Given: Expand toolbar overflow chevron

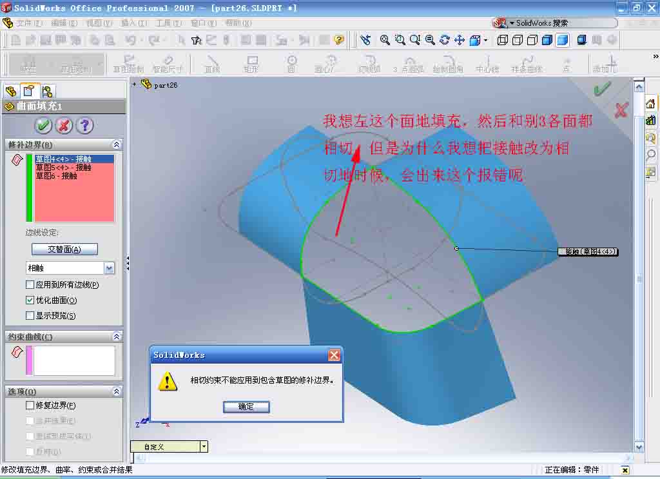Looking at the screenshot, I should (x=655, y=56).
